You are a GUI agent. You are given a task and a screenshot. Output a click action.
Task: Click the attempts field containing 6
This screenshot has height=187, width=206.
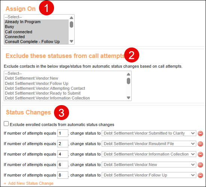63,165
